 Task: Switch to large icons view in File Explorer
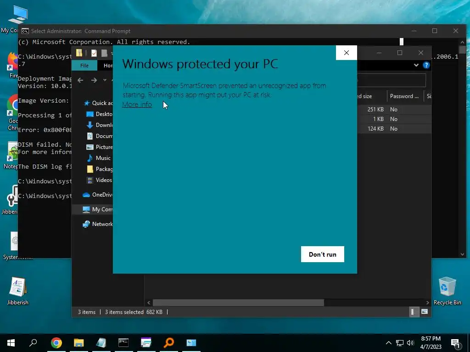click(425, 312)
